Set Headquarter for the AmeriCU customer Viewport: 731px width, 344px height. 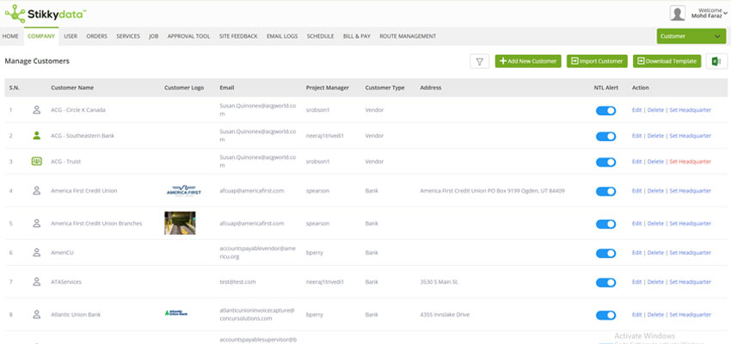click(691, 253)
